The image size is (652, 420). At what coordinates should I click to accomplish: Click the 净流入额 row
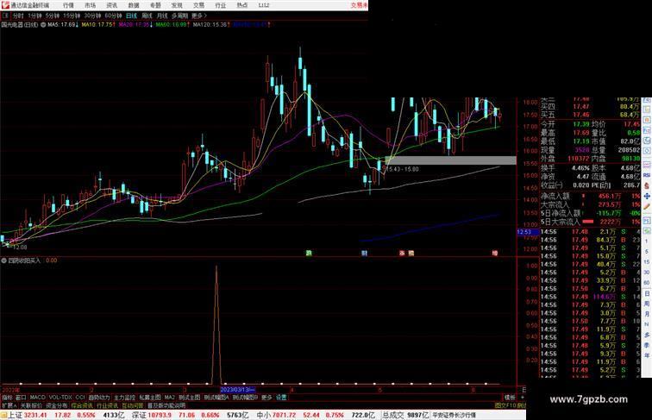point(590,197)
